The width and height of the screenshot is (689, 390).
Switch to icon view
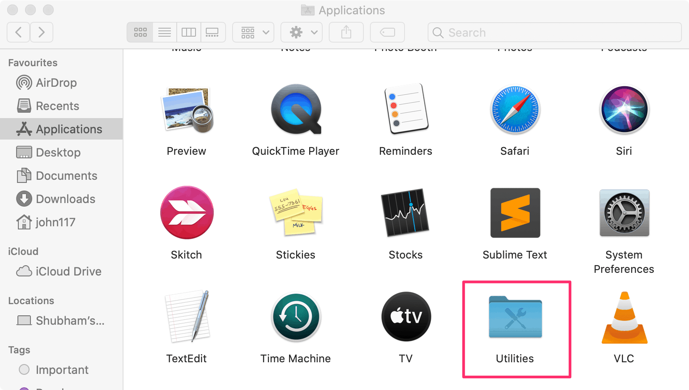tap(140, 32)
